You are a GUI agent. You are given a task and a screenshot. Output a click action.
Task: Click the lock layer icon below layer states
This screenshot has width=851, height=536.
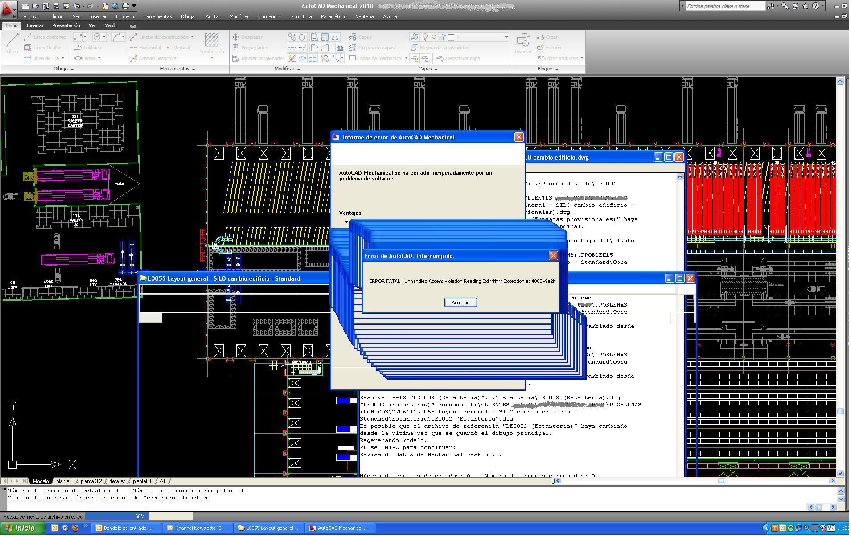[x=415, y=58]
